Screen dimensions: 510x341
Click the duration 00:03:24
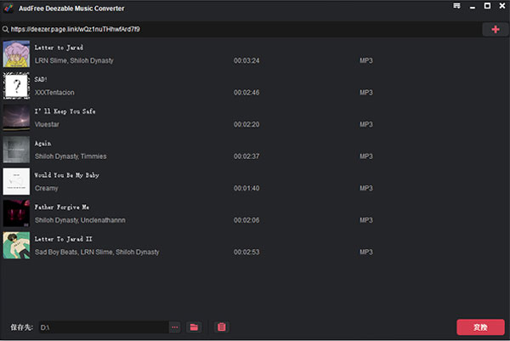pos(246,60)
